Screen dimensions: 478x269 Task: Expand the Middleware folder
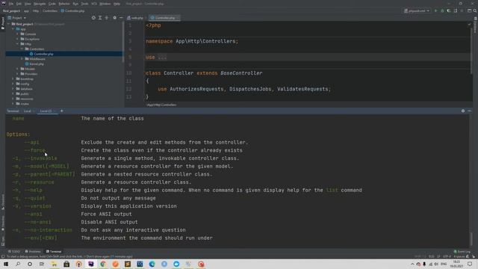point(22,59)
